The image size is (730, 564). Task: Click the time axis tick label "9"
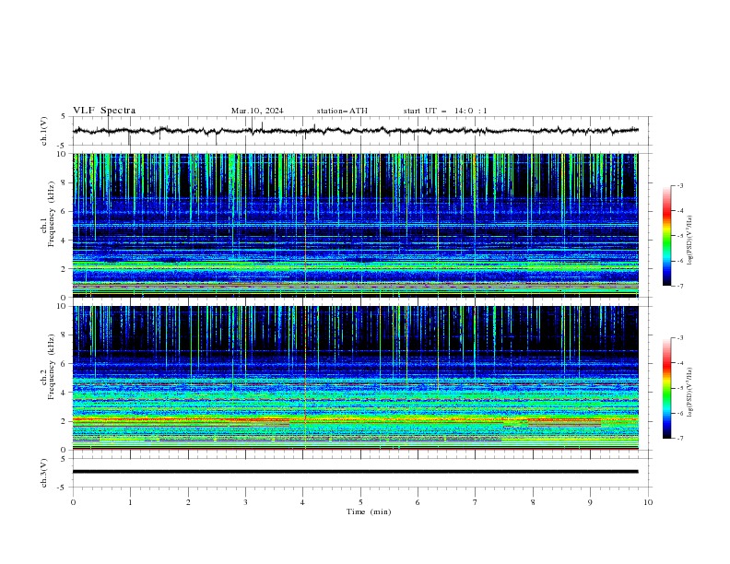(590, 502)
